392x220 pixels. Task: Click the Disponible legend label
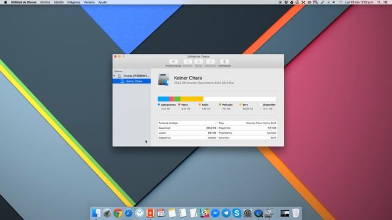tap(269, 105)
